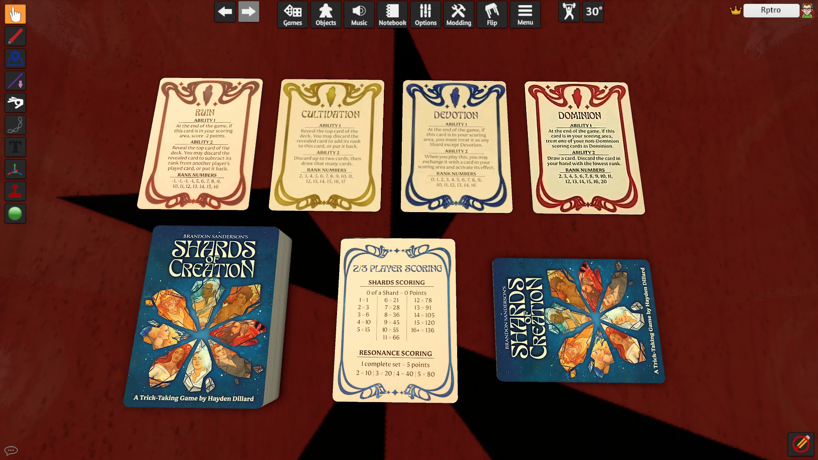Open the main Menu hamburger
This screenshot has height=460, width=818.
click(x=525, y=15)
